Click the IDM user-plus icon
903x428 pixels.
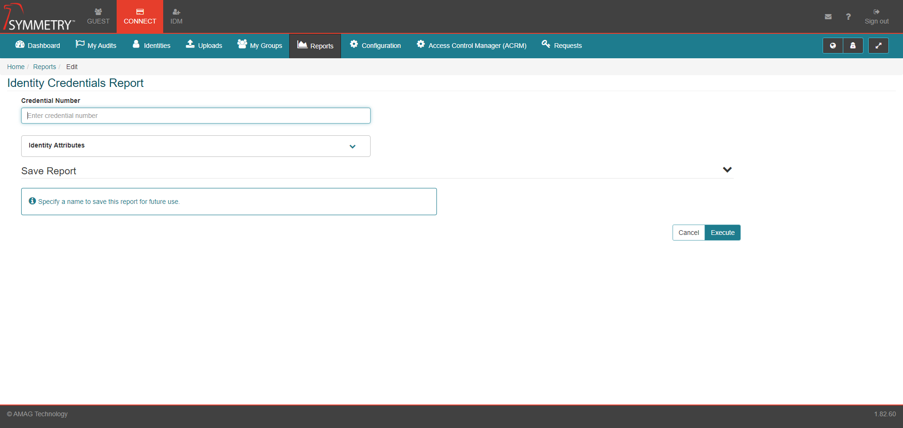point(176,12)
